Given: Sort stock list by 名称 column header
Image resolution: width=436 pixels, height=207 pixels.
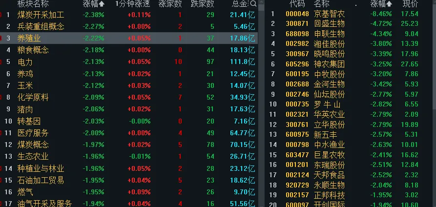Looking at the screenshot, I should [321, 4].
